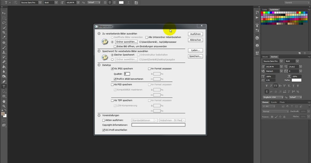The image size is (311, 163).
Task: Uncheck 'Profil in sRGB konvertieren'
Action: click(x=115, y=79)
